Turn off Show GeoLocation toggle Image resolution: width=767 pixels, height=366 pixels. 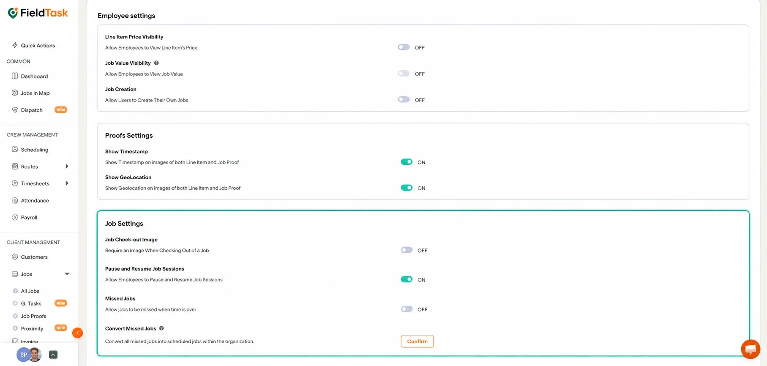pos(407,188)
